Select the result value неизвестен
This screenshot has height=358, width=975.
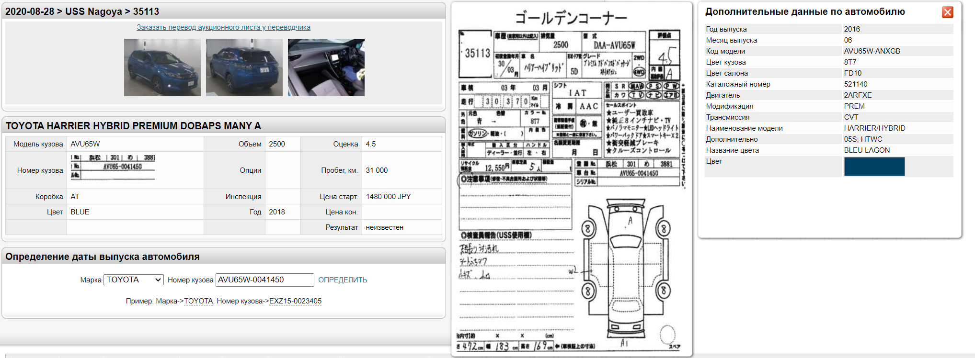coord(384,227)
